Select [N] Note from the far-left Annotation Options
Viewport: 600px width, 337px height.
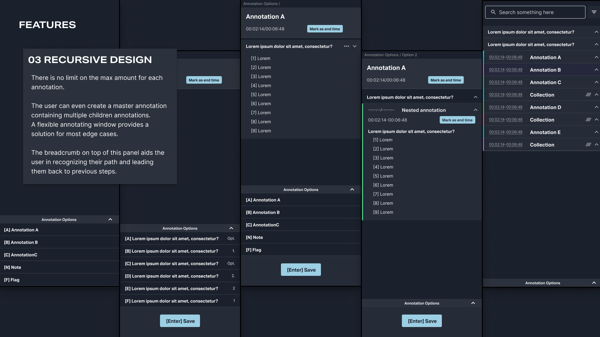(12, 267)
